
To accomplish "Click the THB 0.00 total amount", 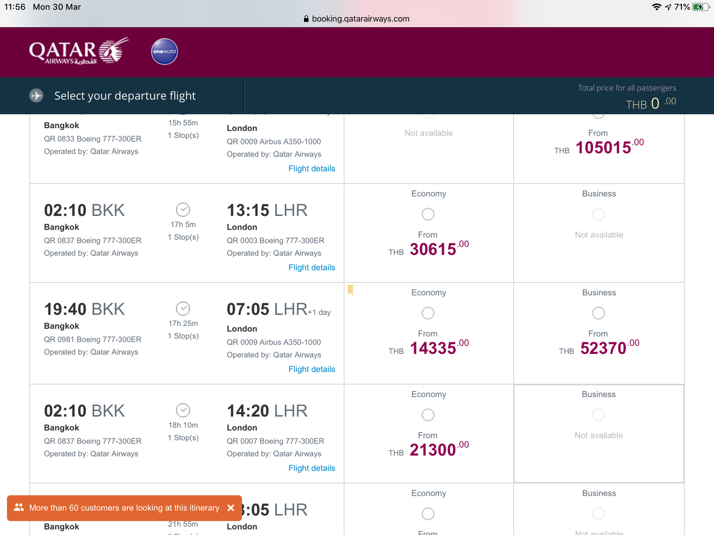I will (651, 103).
